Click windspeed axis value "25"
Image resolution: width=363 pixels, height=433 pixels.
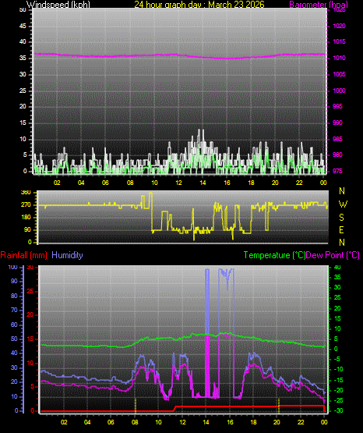point(23,91)
